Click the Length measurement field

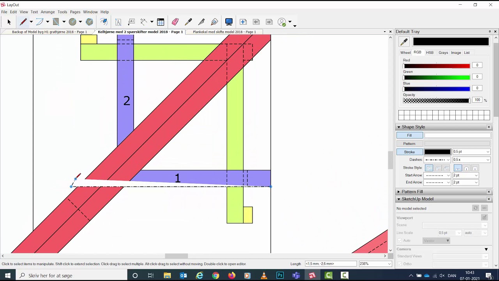(331, 264)
